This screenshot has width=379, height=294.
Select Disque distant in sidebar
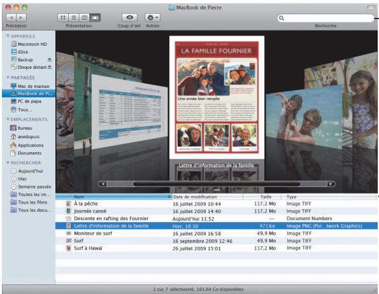29,67
